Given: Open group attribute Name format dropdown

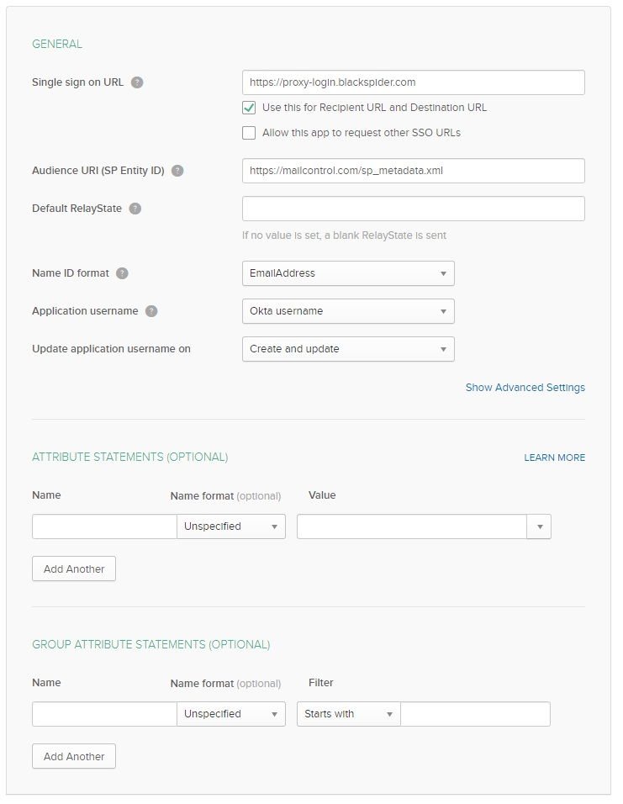Looking at the screenshot, I should point(231,714).
